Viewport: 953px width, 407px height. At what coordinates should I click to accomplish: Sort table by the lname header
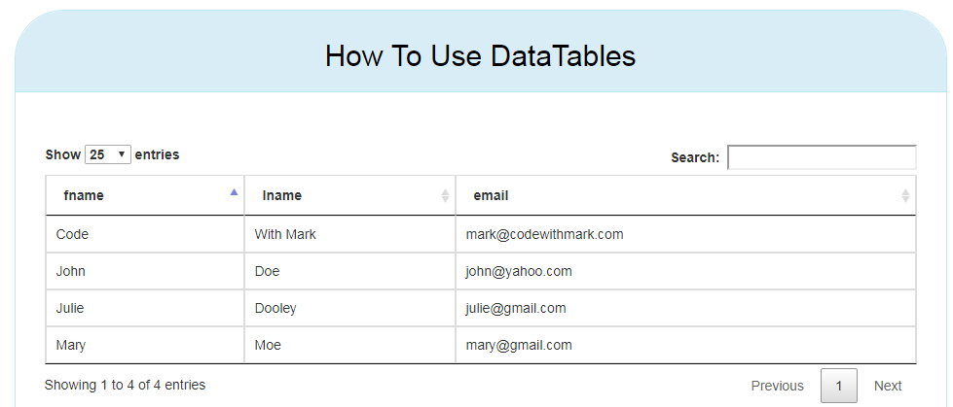pyautogui.click(x=282, y=195)
